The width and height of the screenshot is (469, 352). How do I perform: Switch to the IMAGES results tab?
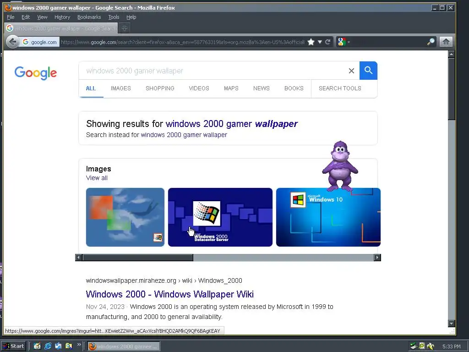[x=121, y=88]
